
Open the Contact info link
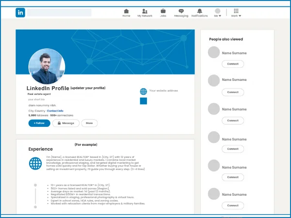pyautogui.click(x=55, y=111)
